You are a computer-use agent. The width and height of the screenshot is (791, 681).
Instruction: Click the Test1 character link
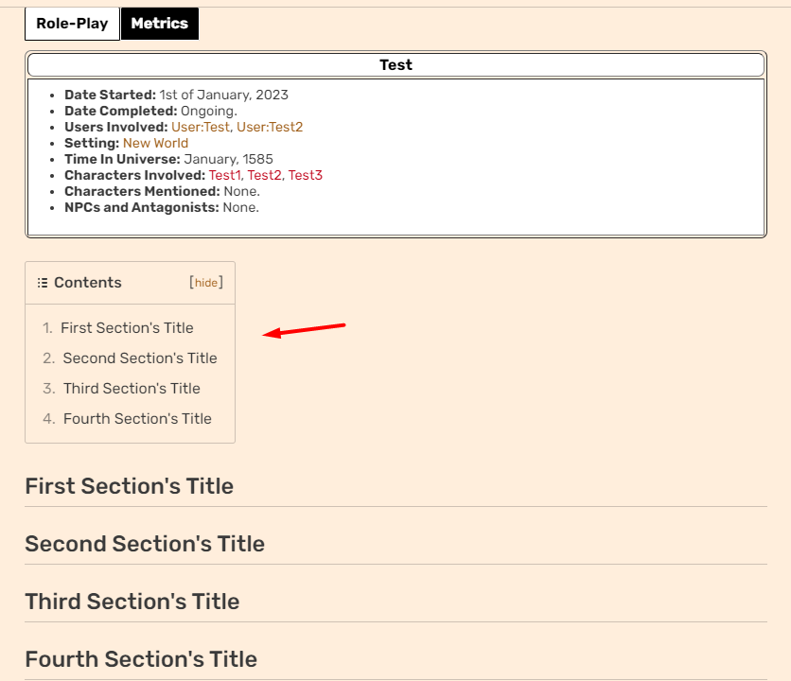(x=225, y=175)
